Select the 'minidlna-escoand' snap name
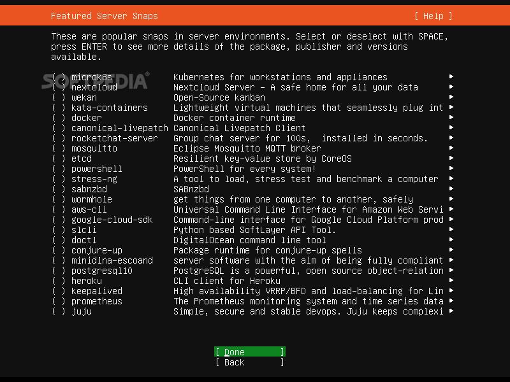510x382 pixels. (112, 260)
